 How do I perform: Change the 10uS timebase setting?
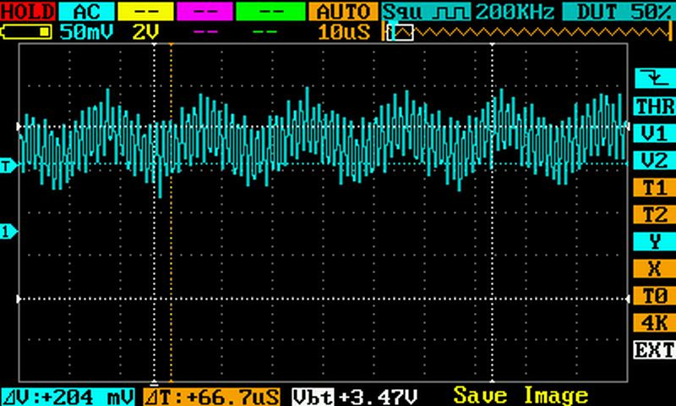[343, 32]
